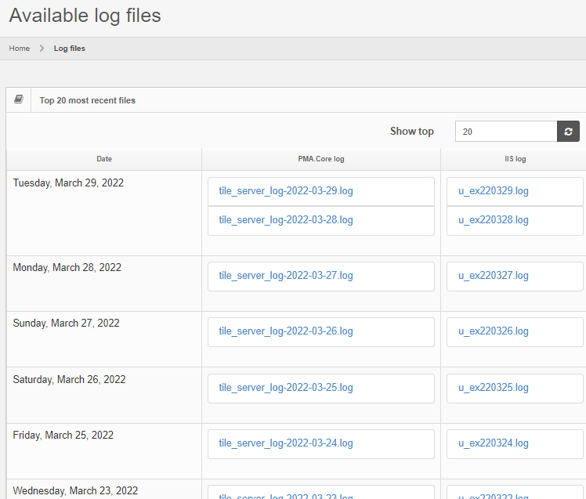Click the refresh icon next to Show top

[568, 132]
